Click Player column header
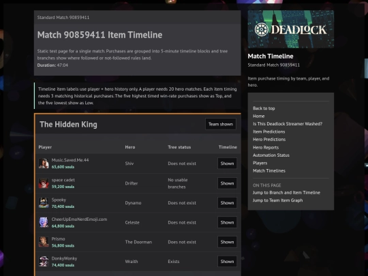368x276 pixels. [45, 147]
